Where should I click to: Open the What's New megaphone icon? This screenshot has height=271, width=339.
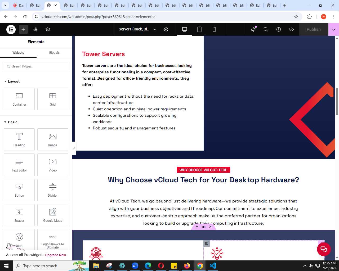[253, 29]
